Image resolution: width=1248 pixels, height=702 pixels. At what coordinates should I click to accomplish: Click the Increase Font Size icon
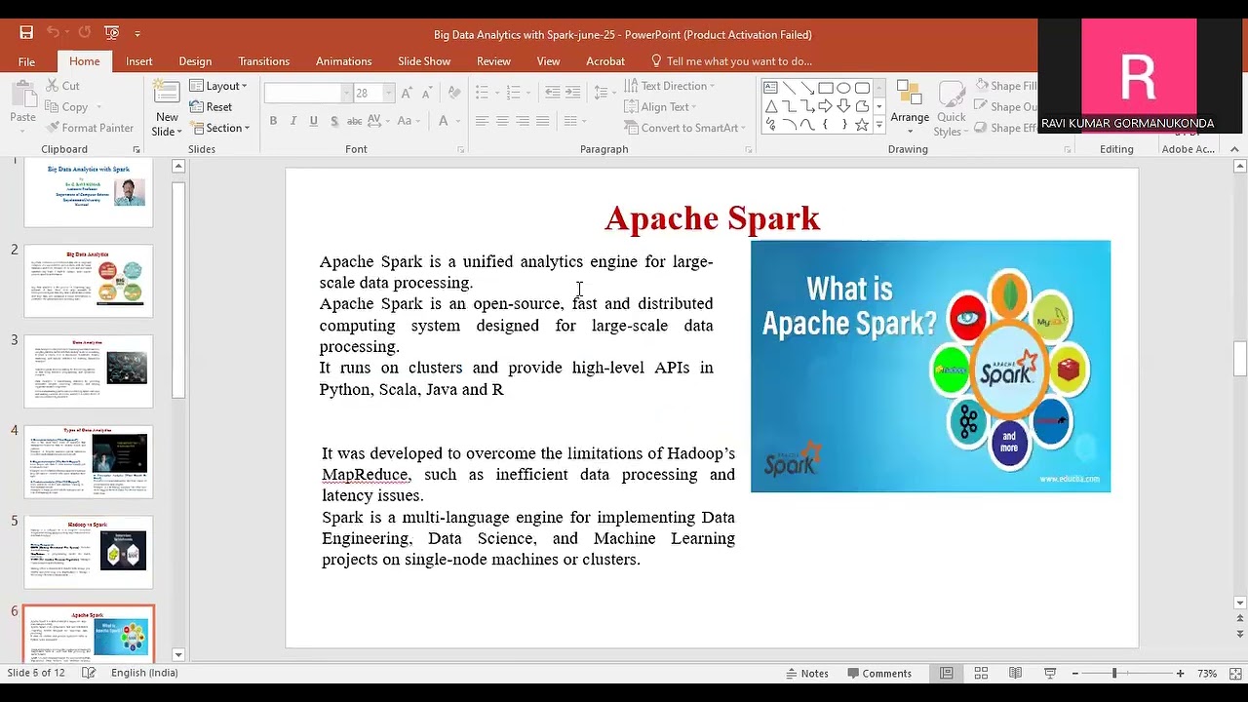coord(409,93)
